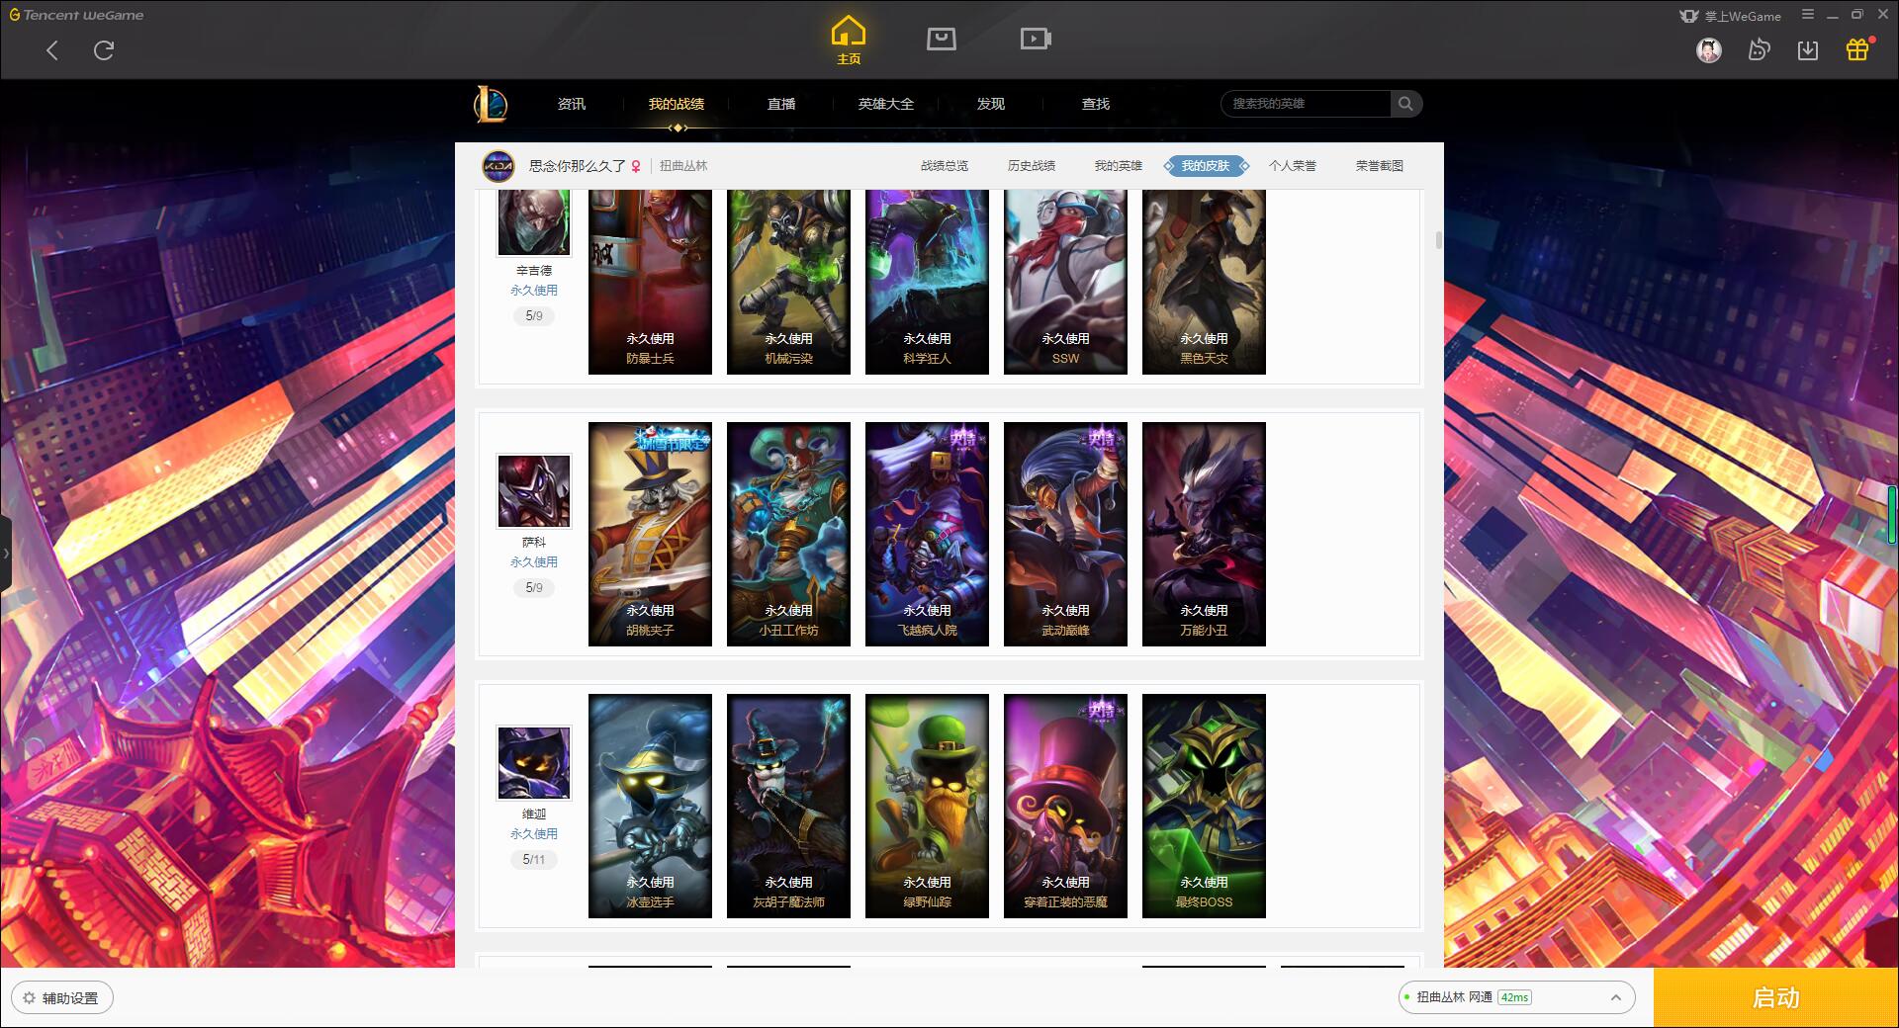Open the downloads manager icon
1899x1028 pixels.
(x=1808, y=50)
